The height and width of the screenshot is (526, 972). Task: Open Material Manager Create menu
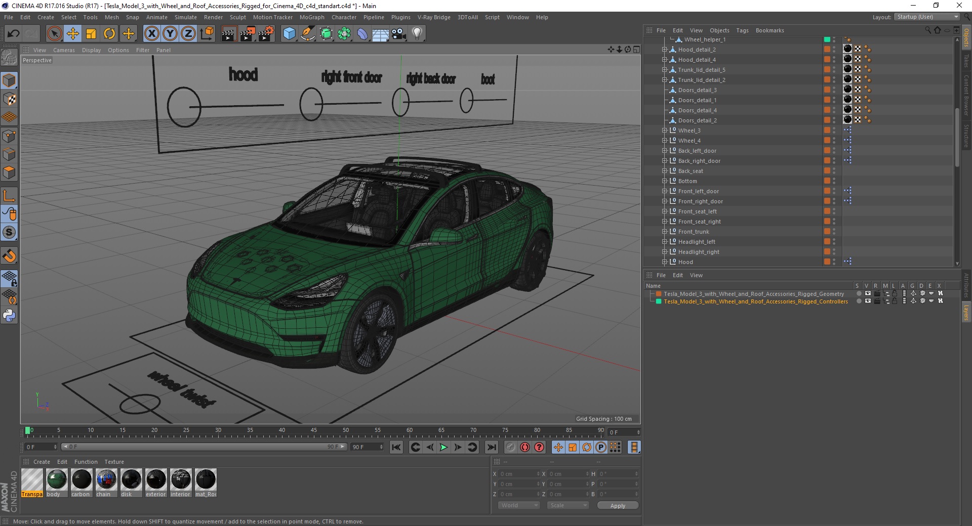[42, 462]
